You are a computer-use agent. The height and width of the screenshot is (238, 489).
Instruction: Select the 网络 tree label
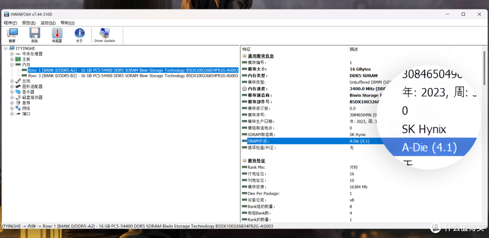[x=26, y=108]
